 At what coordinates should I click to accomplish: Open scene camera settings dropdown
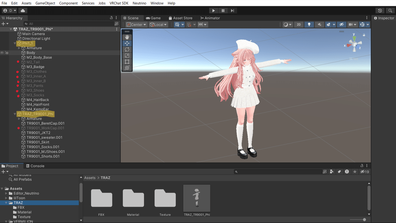[x=352, y=24]
